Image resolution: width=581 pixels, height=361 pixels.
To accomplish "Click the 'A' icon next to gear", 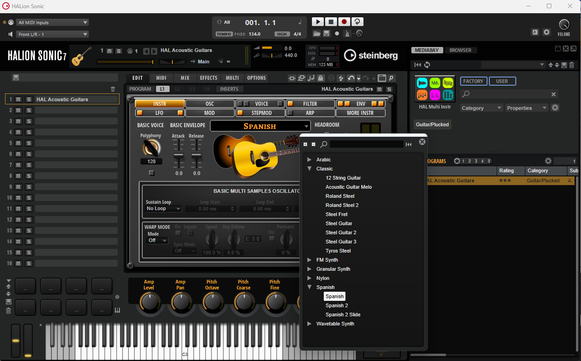I will point(535,32).
